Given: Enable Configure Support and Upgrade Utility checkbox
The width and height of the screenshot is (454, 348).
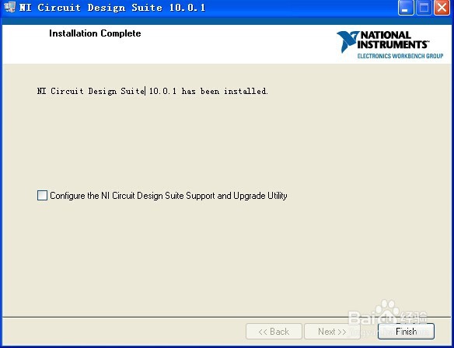Looking at the screenshot, I should pos(42,196).
